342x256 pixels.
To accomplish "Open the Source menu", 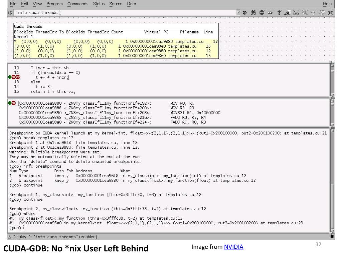I will coord(116,4).
